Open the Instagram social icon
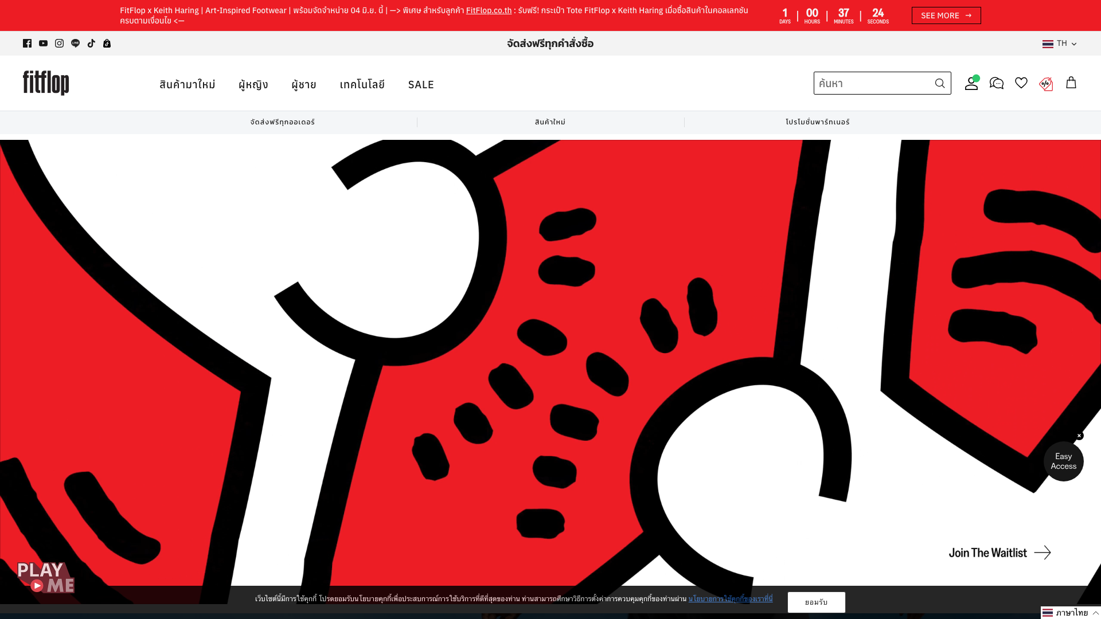This screenshot has width=1101, height=619. (59, 44)
